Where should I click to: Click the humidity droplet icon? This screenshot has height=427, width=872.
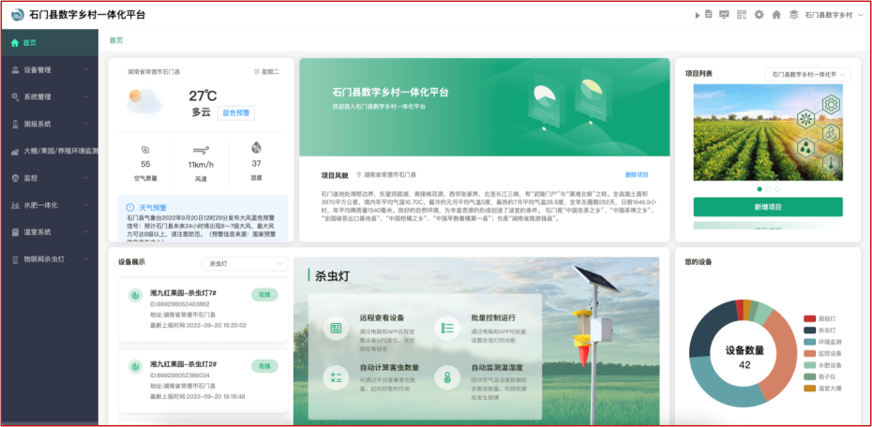(x=256, y=148)
